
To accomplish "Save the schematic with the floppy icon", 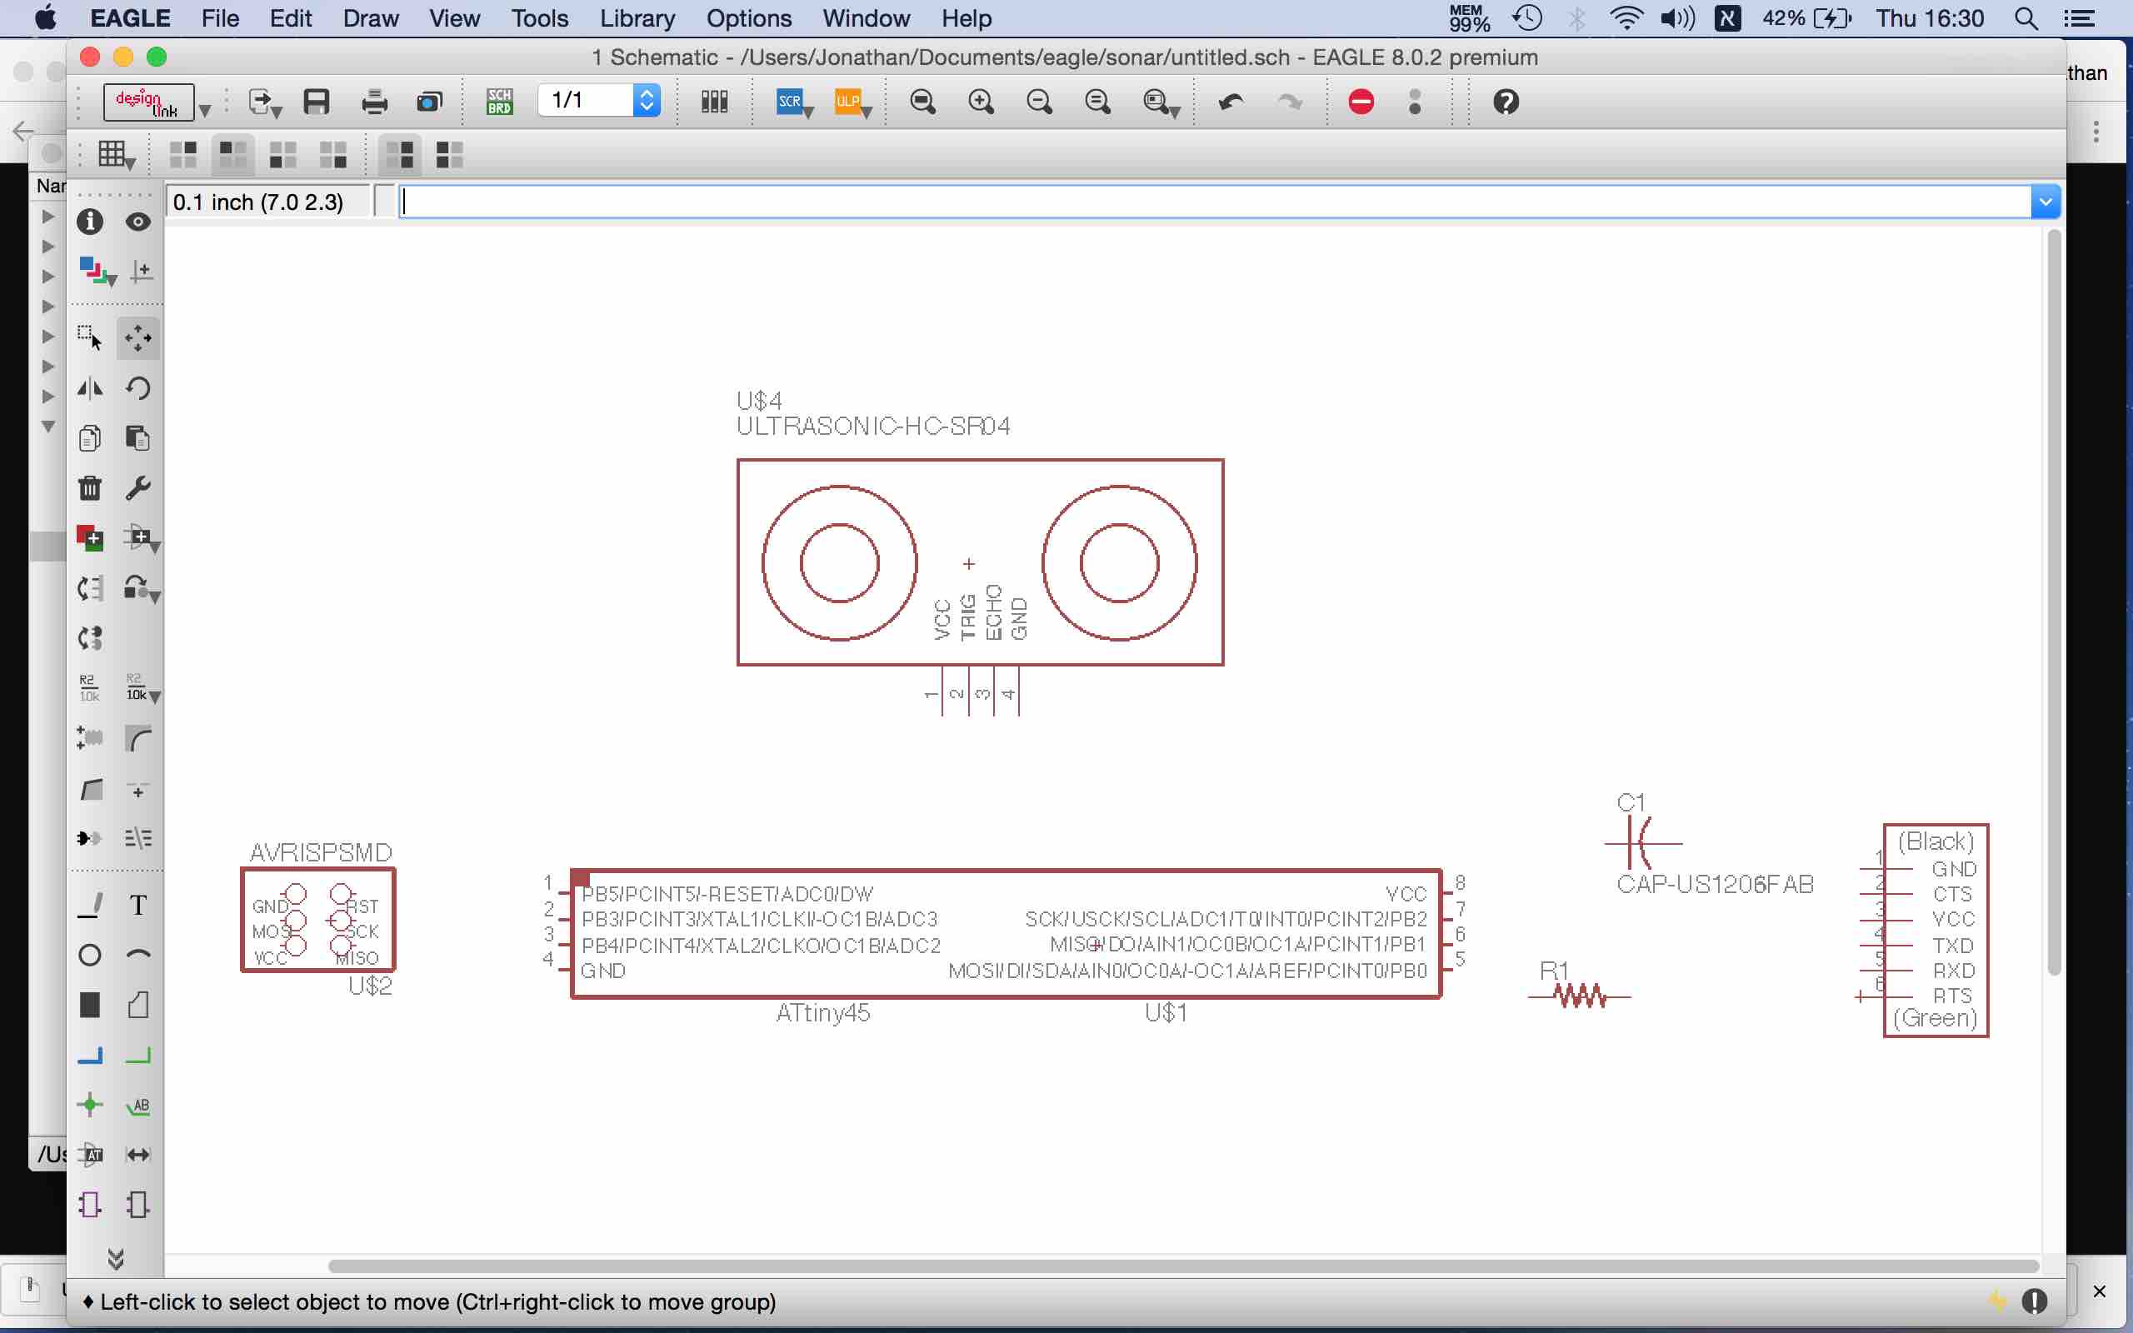I will click(x=317, y=102).
